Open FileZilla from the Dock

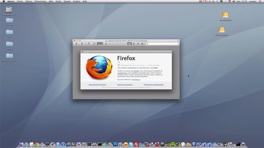[136, 144]
